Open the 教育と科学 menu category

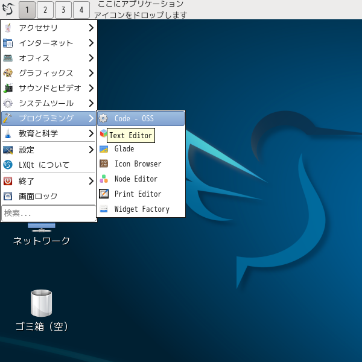point(48,133)
